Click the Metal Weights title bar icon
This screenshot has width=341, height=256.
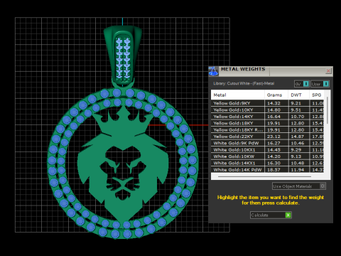pyautogui.click(x=213, y=71)
